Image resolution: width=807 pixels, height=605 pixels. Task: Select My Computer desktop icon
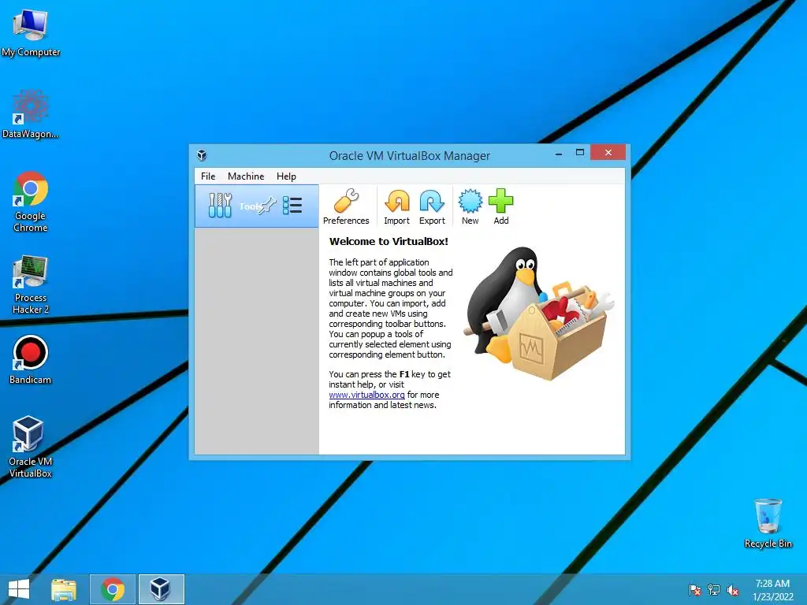pyautogui.click(x=31, y=32)
